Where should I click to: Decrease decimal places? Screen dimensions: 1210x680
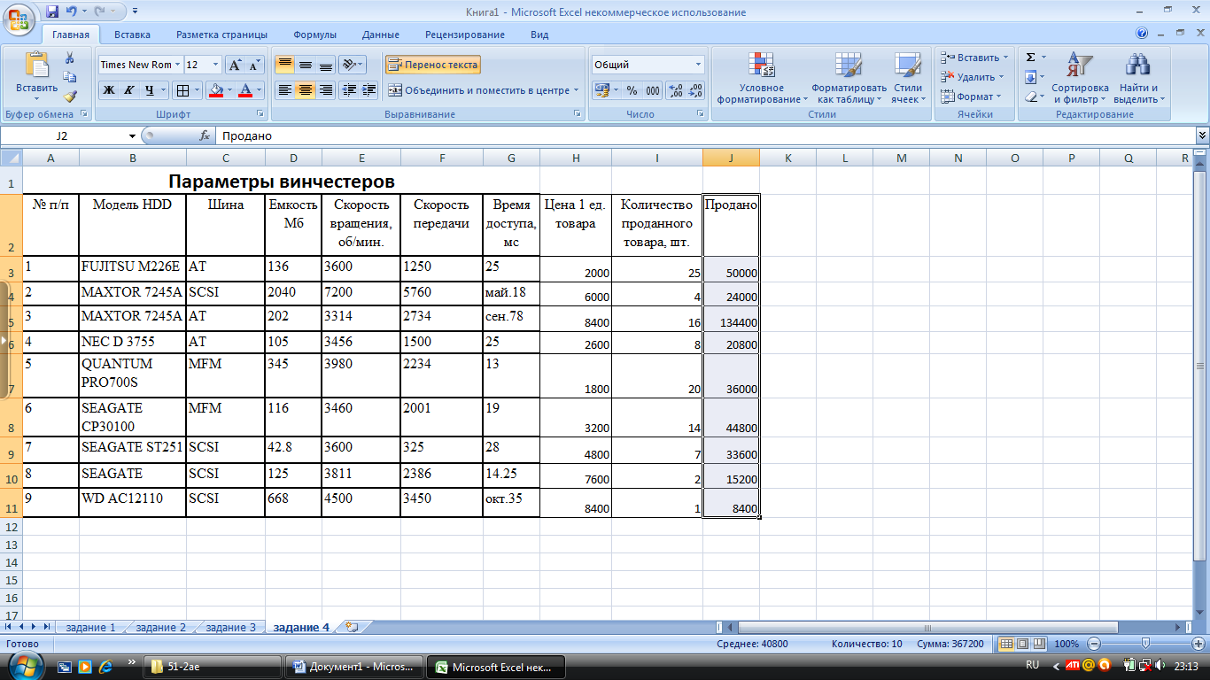tap(695, 90)
